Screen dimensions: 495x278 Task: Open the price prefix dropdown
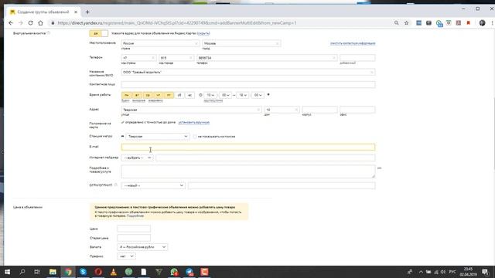pyautogui.click(x=126, y=256)
